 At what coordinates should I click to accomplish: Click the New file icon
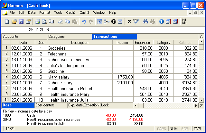pyautogui.click(x=7, y=21)
